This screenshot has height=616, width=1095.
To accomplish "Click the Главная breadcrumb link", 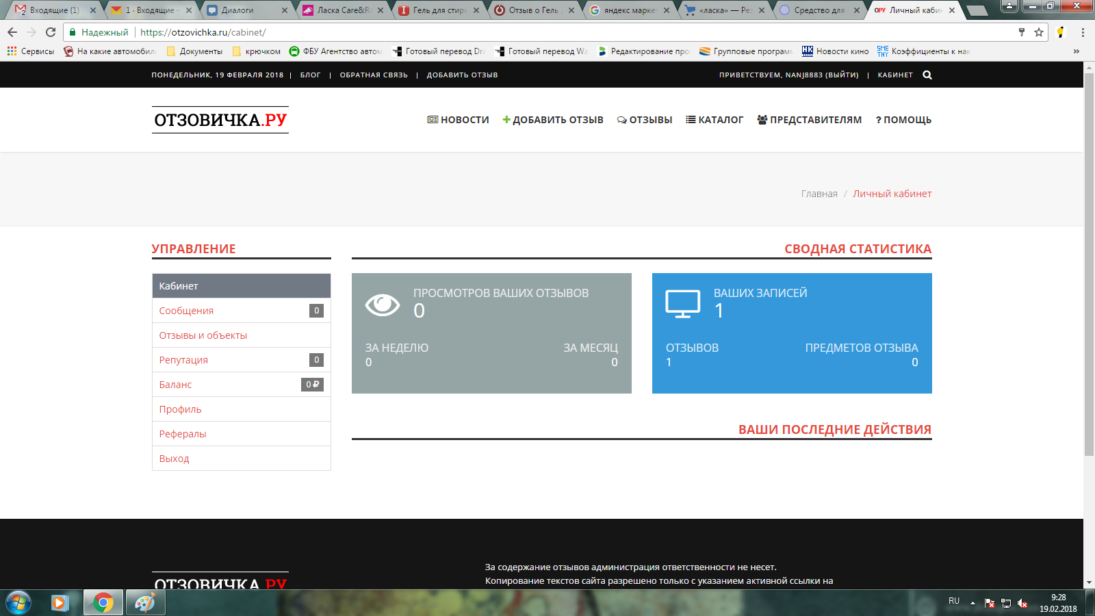I will (x=819, y=194).
